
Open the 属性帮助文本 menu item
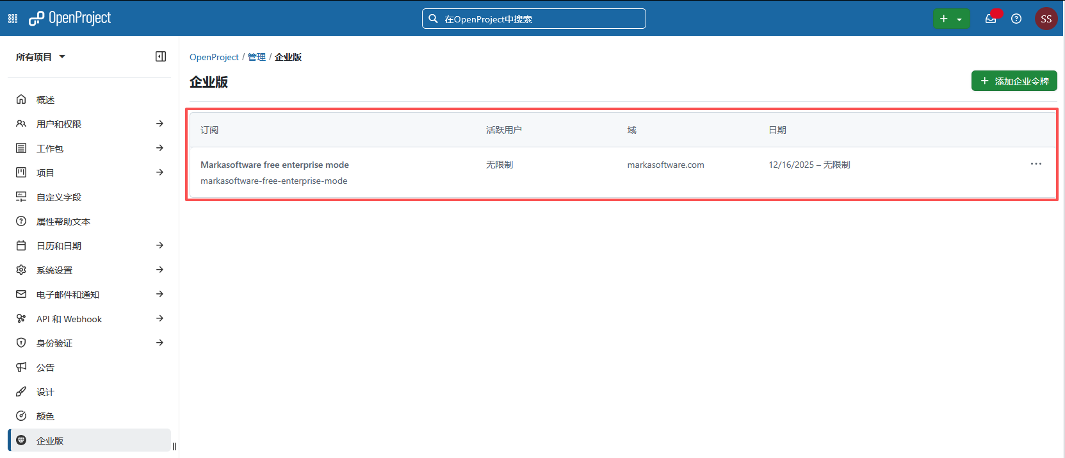tap(89, 221)
